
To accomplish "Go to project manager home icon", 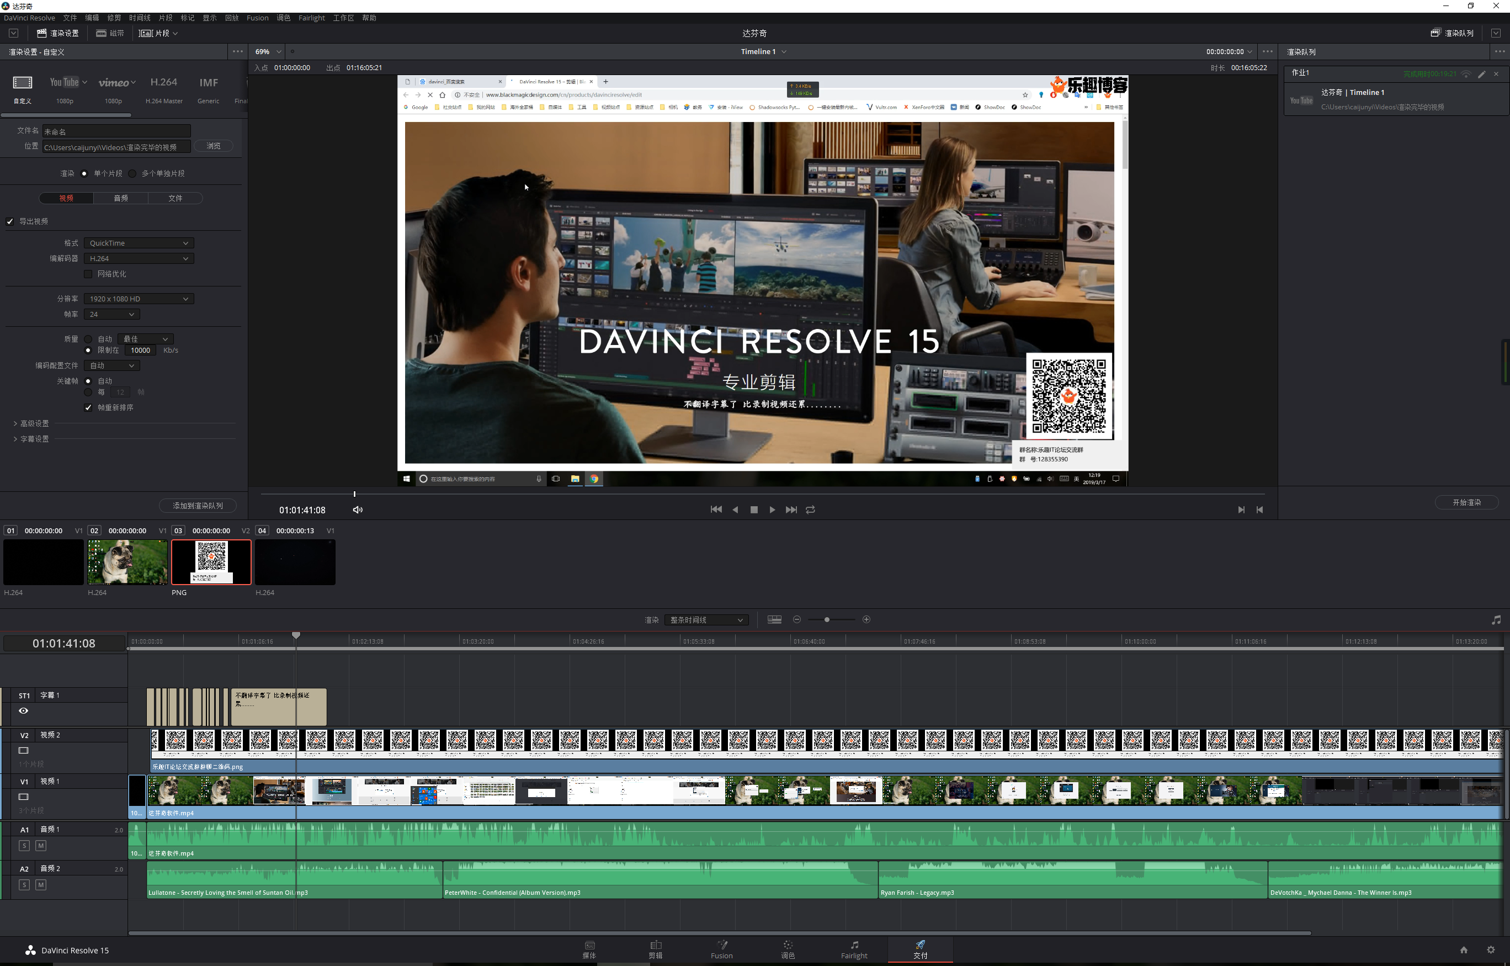I will [1464, 949].
